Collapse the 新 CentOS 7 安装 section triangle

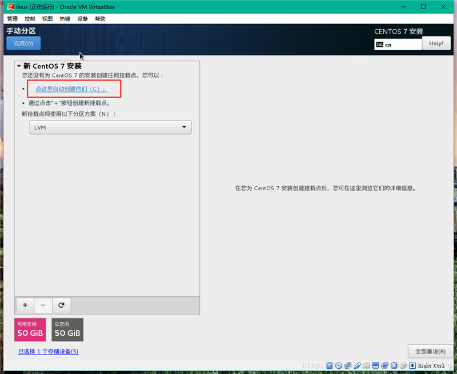click(19, 66)
